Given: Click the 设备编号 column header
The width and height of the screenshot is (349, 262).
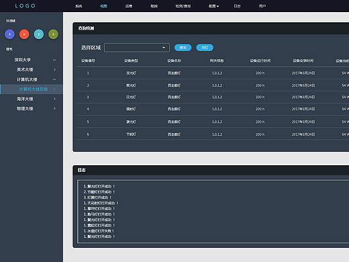Looking at the screenshot, I should [88, 60].
